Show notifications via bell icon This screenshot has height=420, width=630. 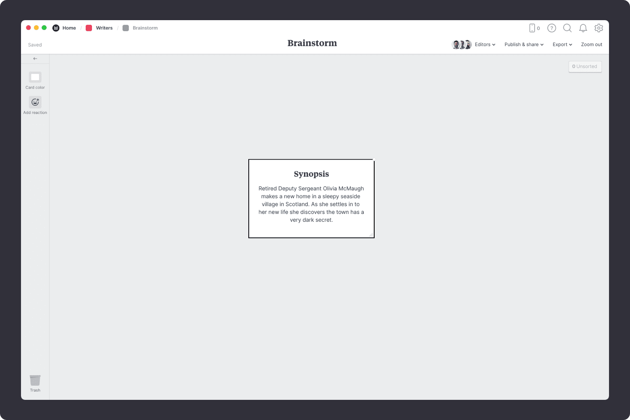[x=583, y=28]
